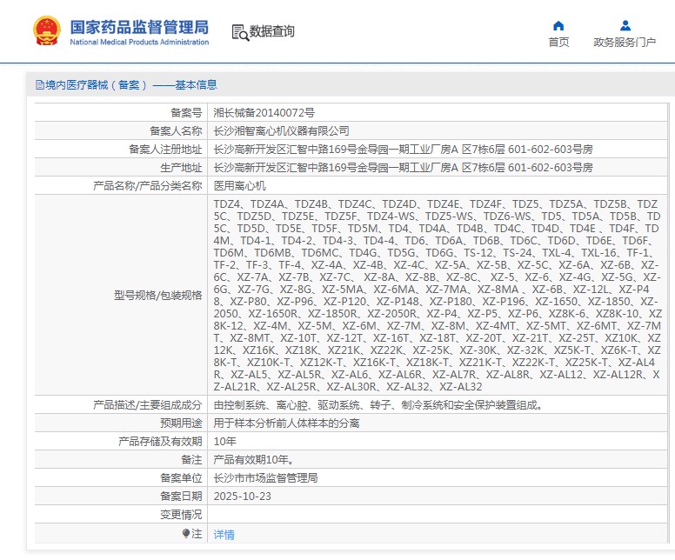
Task: Click the 备案日期 label
Action: tap(181, 497)
